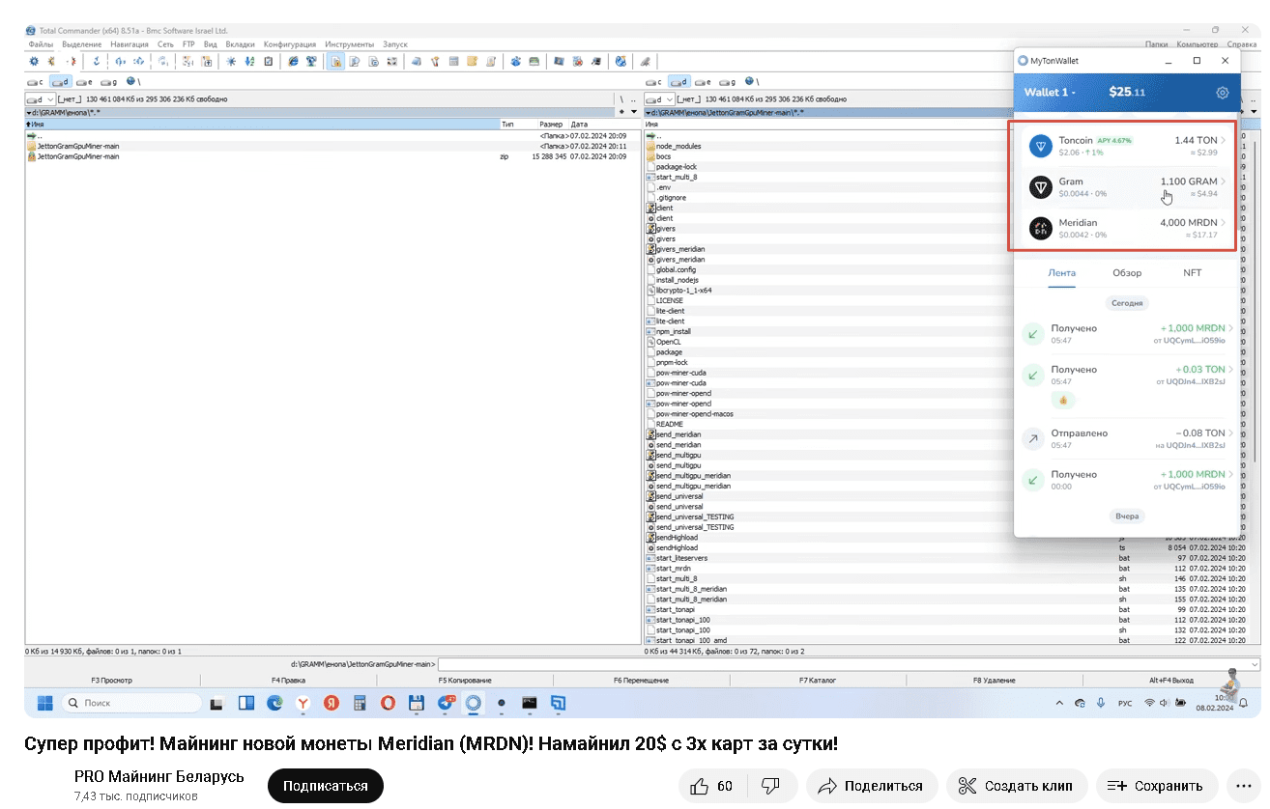Image resolution: width=1270 pixels, height=809 pixels.
Task: Open MyTonWallet settings gear
Action: [x=1223, y=93]
